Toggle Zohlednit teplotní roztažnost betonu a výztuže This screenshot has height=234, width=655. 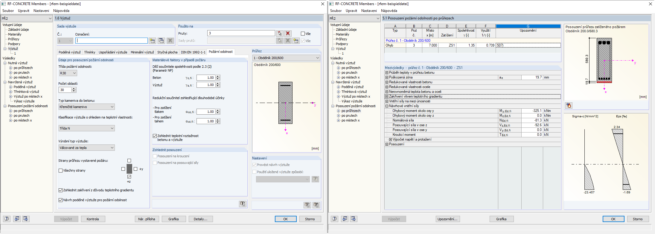click(x=155, y=136)
